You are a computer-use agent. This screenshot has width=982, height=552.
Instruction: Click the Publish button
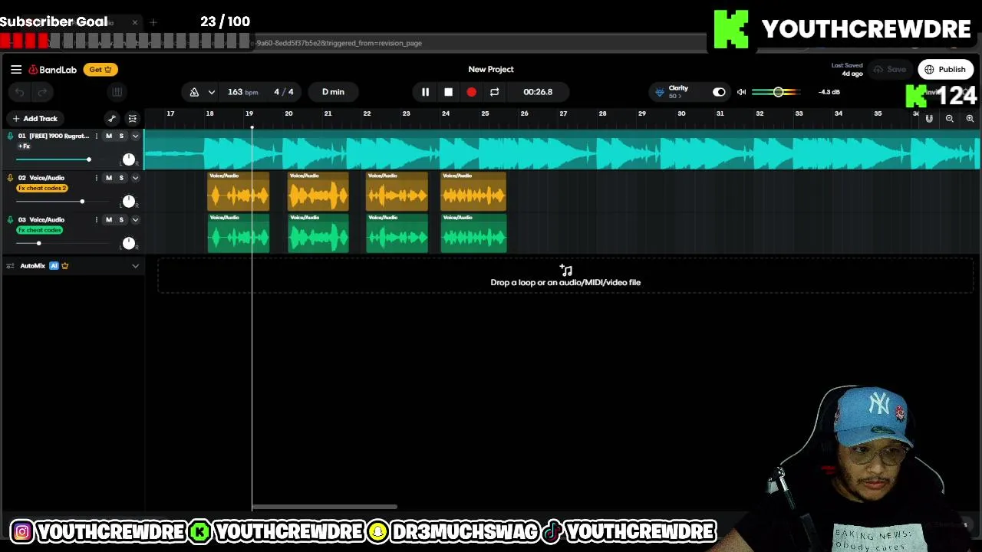(x=945, y=70)
